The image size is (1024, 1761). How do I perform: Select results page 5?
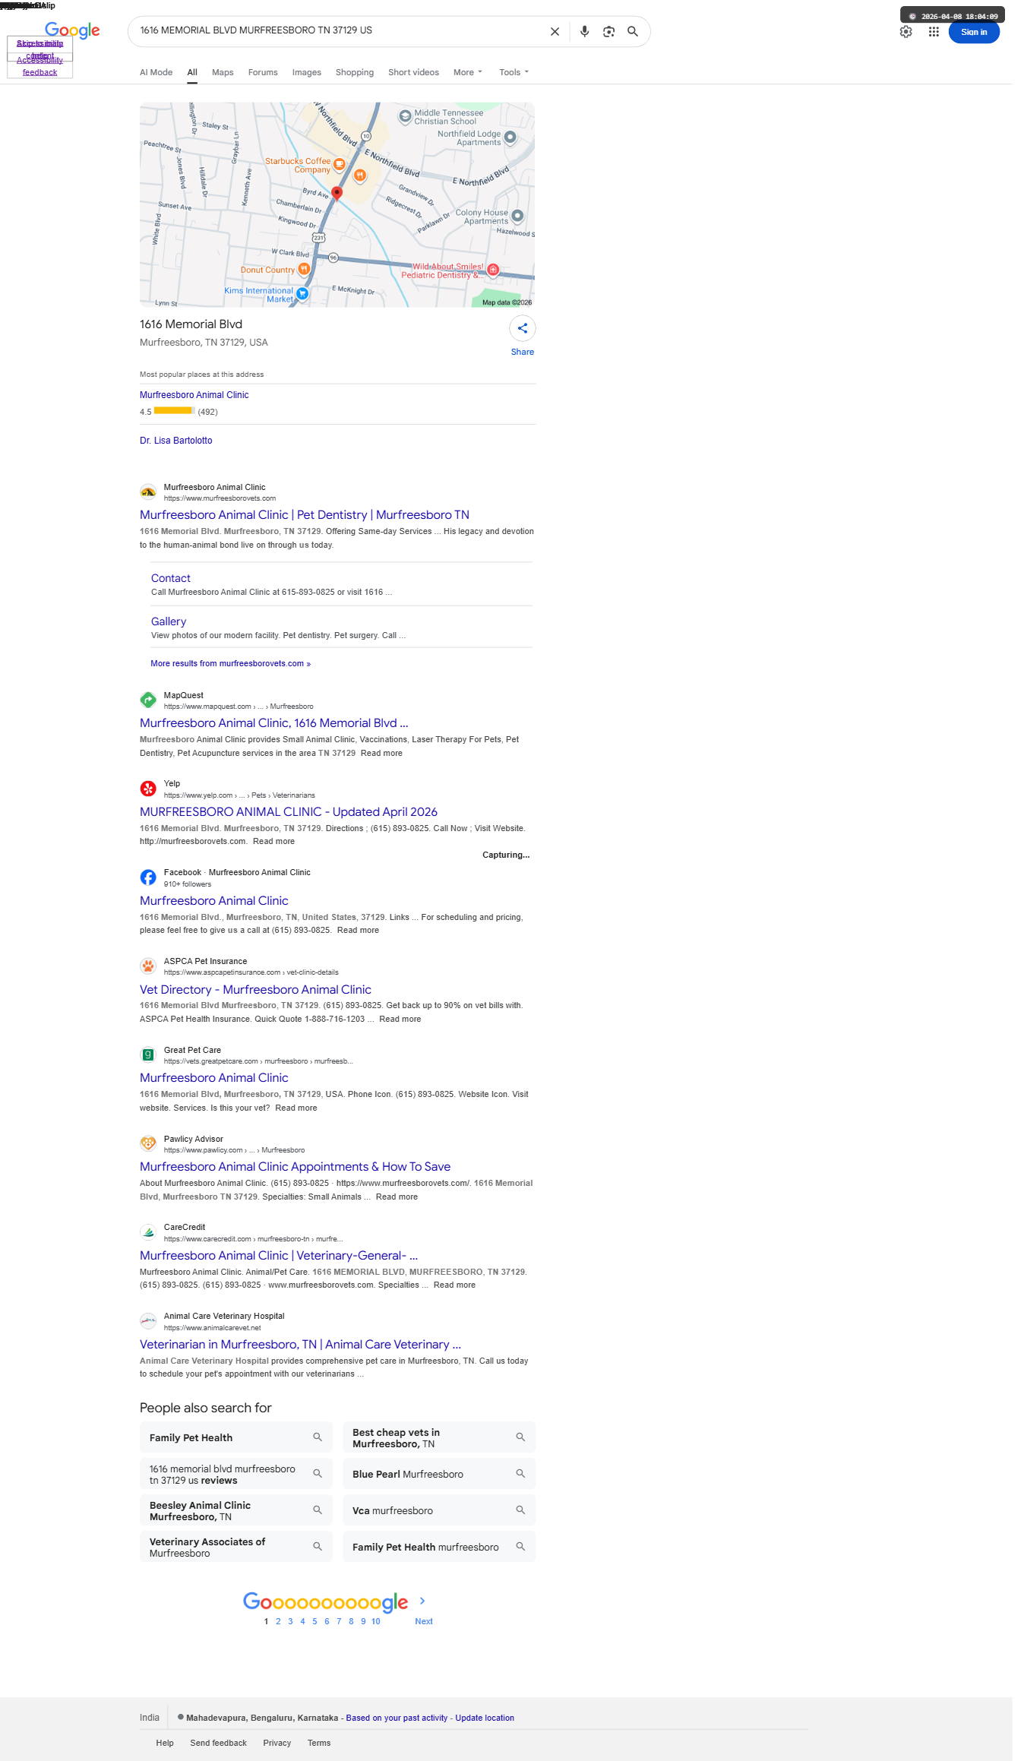(314, 1621)
